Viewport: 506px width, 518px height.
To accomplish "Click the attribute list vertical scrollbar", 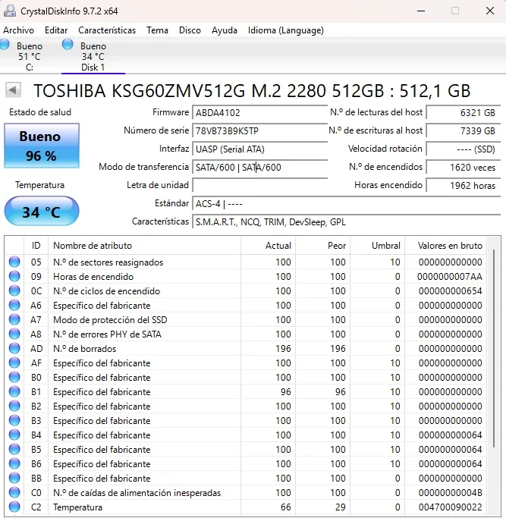I will click(x=494, y=349).
